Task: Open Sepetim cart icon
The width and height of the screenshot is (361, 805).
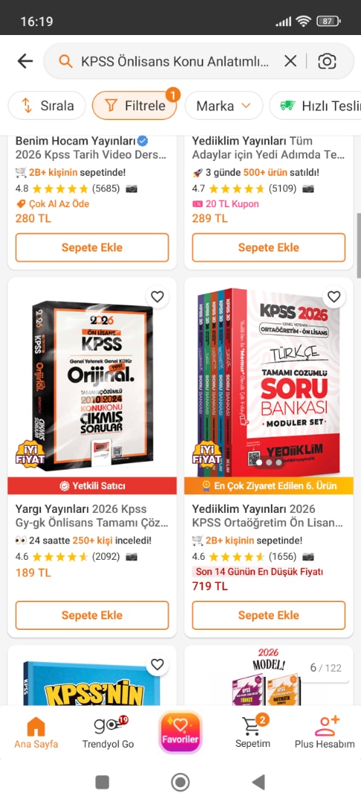Action: tap(252, 733)
